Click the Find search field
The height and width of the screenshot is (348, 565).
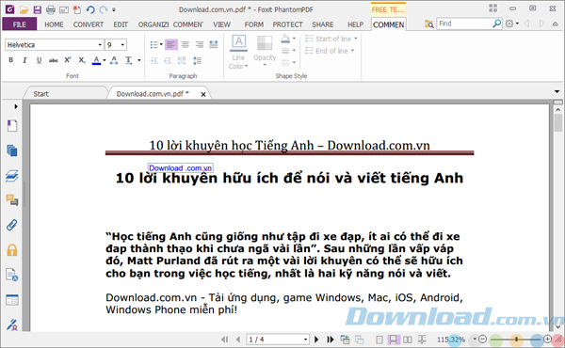pyautogui.click(x=463, y=24)
